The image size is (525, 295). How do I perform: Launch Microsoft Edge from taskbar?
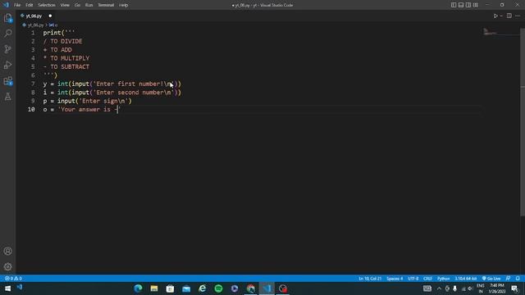pyautogui.click(x=138, y=288)
